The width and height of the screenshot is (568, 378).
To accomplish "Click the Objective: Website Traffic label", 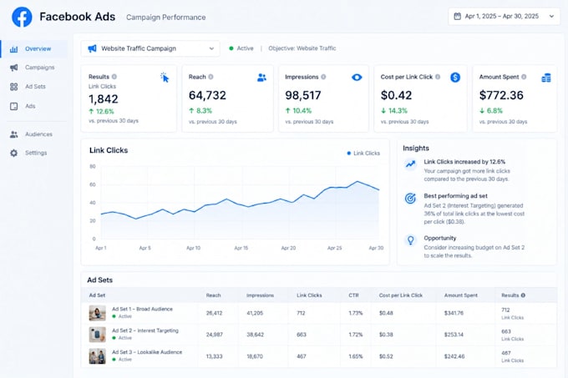I will tap(302, 48).
